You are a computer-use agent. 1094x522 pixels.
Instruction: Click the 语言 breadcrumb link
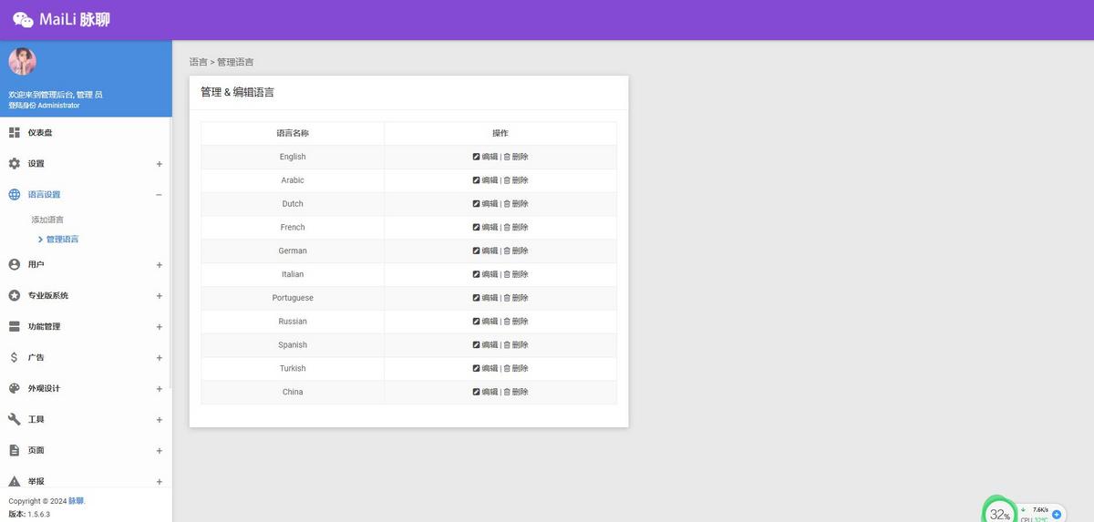(198, 62)
